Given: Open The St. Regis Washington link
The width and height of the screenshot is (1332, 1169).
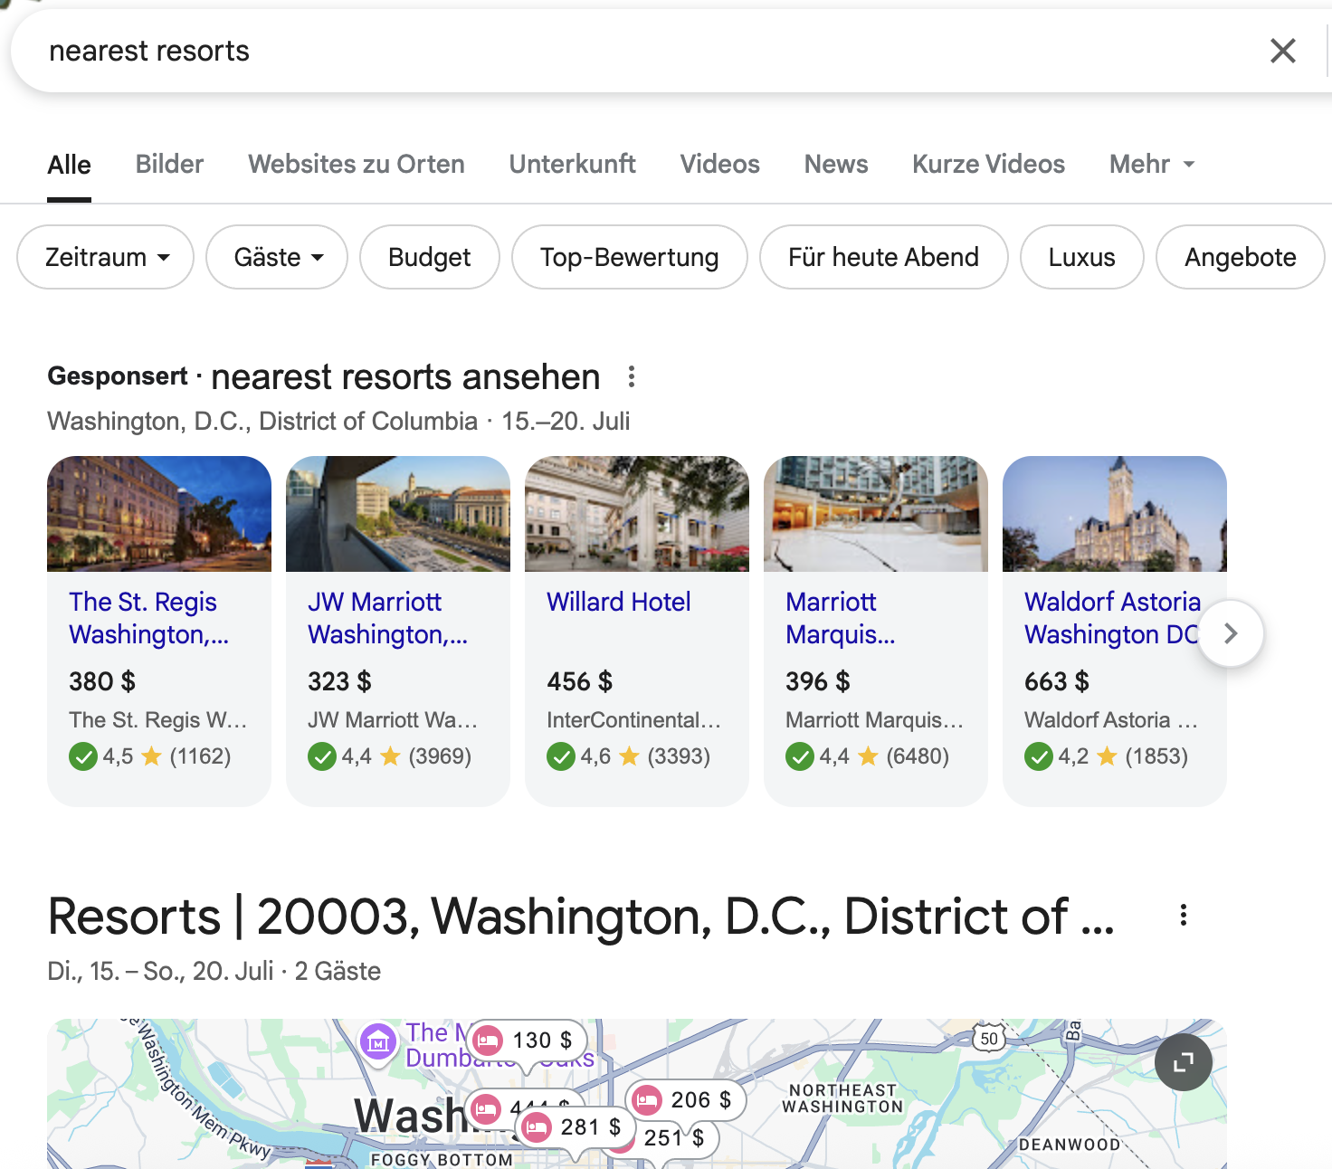Looking at the screenshot, I should click(149, 618).
